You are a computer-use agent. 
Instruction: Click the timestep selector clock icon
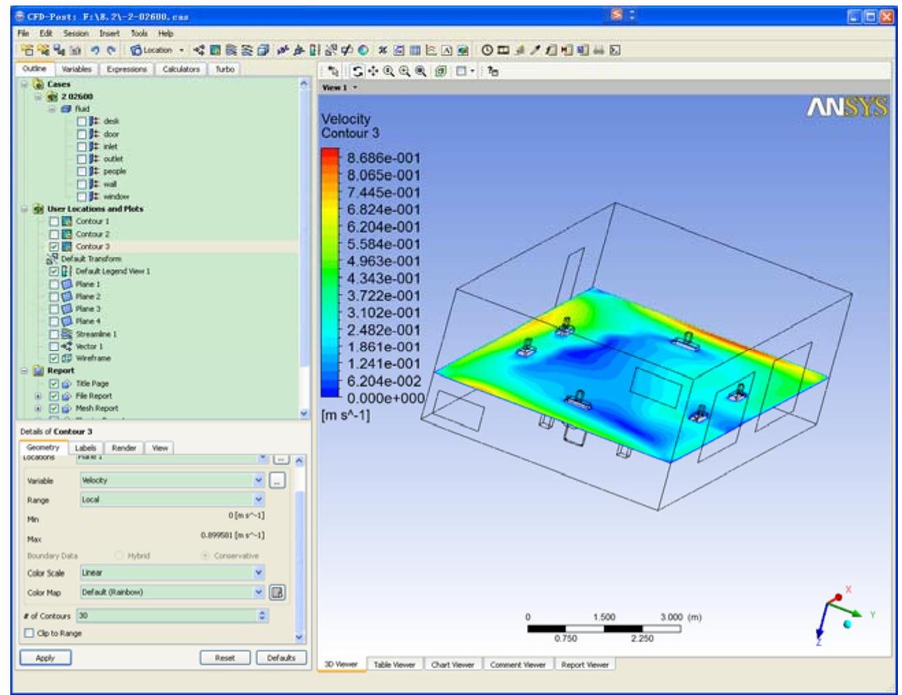coord(487,50)
